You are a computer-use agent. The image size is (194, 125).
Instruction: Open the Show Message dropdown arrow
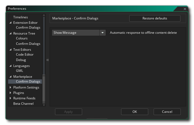(103, 33)
